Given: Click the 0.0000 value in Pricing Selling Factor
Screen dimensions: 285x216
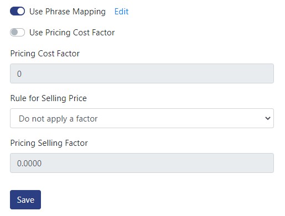Looking at the screenshot, I should 29,164.
